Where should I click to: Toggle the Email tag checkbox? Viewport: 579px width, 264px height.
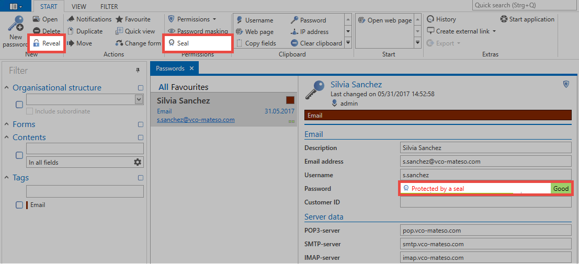tap(19, 205)
